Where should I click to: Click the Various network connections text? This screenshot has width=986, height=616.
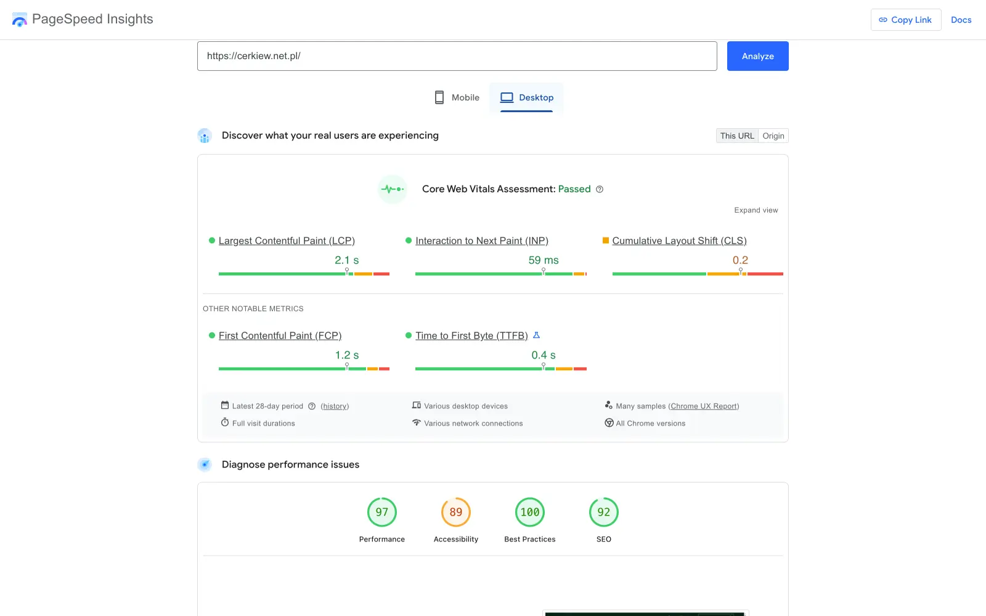pos(473,423)
